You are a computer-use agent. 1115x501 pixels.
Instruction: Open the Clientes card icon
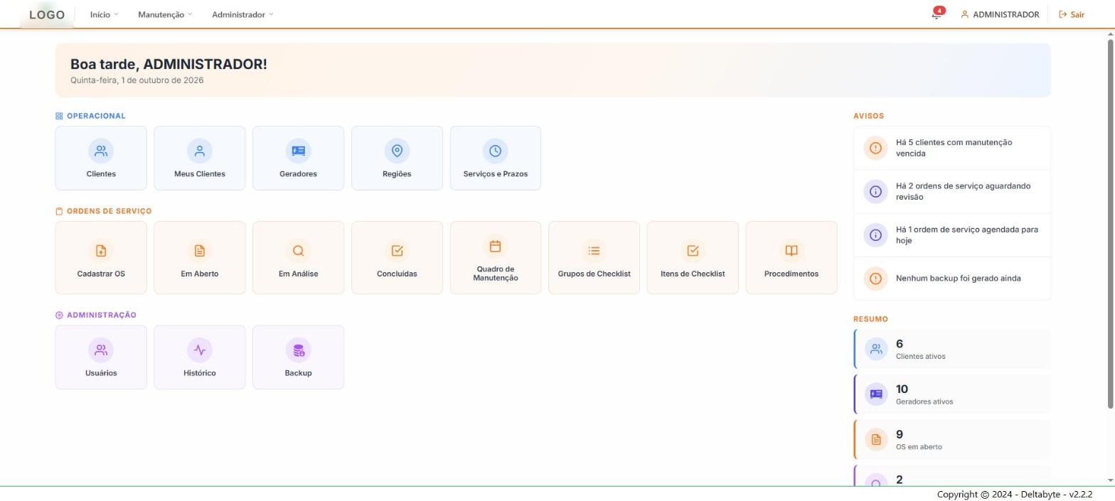[x=101, y=151]
